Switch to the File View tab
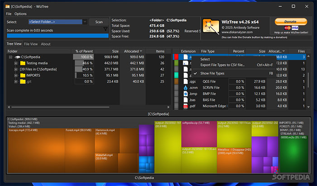317x186 pixels. coord(31,44)
